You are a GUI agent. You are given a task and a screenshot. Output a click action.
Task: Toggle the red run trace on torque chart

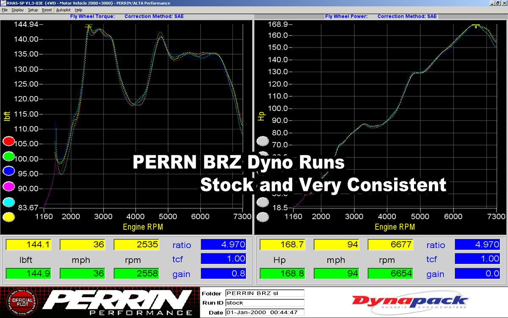(x=8, y=141)
